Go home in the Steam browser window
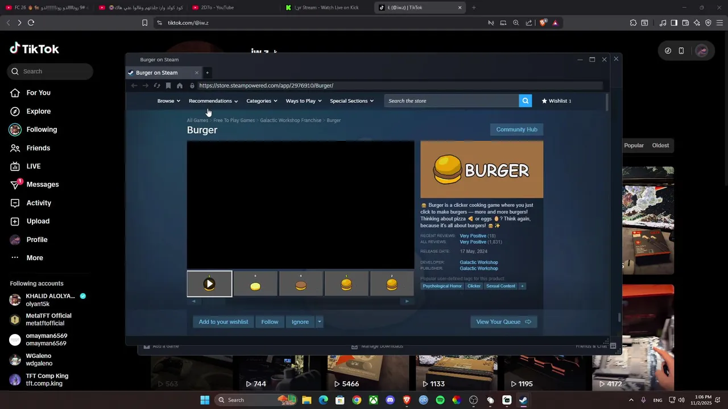Image resolution: width=728 pixels, height=409 pixels. [180, 86]
